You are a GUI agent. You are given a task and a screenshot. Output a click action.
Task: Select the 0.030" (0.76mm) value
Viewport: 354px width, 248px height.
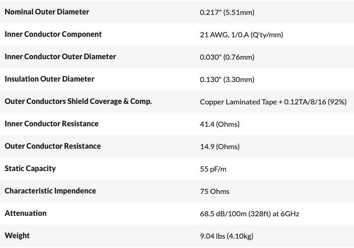coord(227,57)
